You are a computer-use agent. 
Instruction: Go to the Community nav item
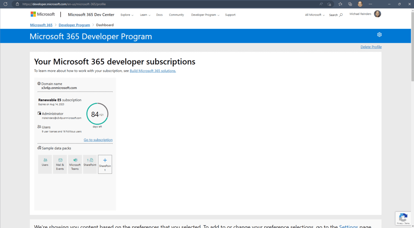point(176,15)
